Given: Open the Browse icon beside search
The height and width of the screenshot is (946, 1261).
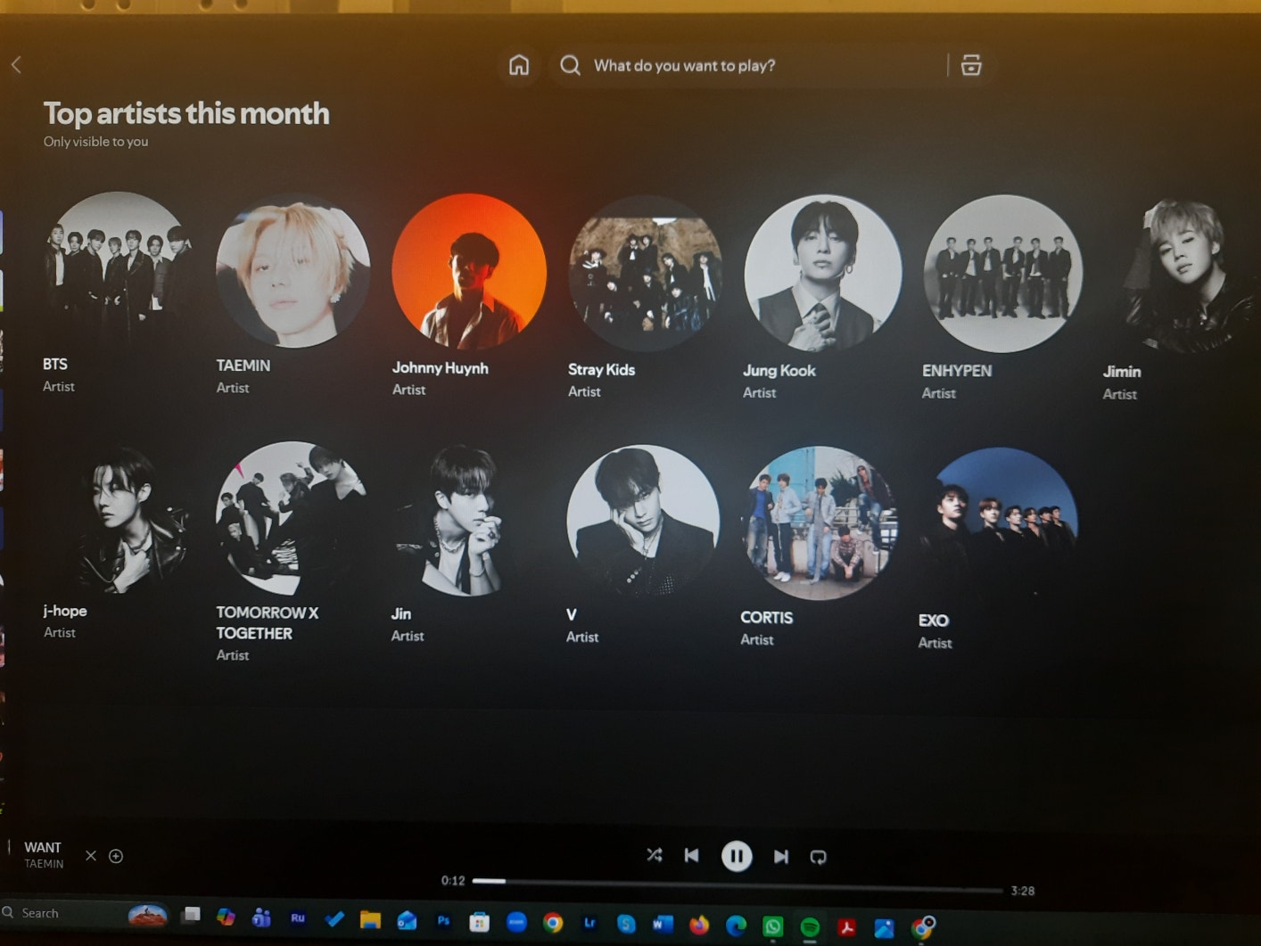Looking at the screenshot, I should coord(971,65).
